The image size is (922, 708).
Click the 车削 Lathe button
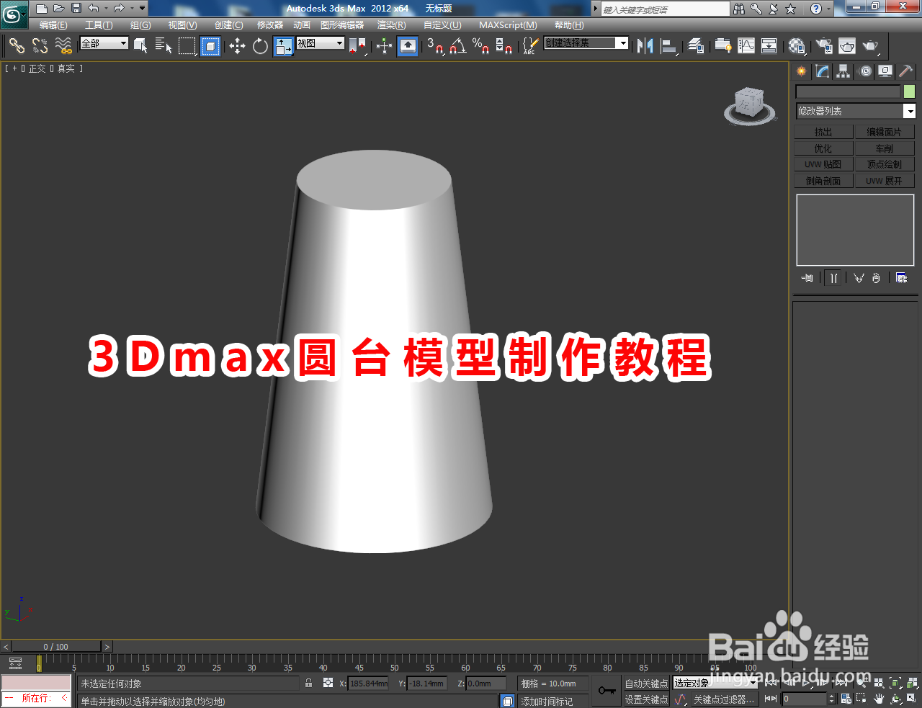[x=885, y=147]
